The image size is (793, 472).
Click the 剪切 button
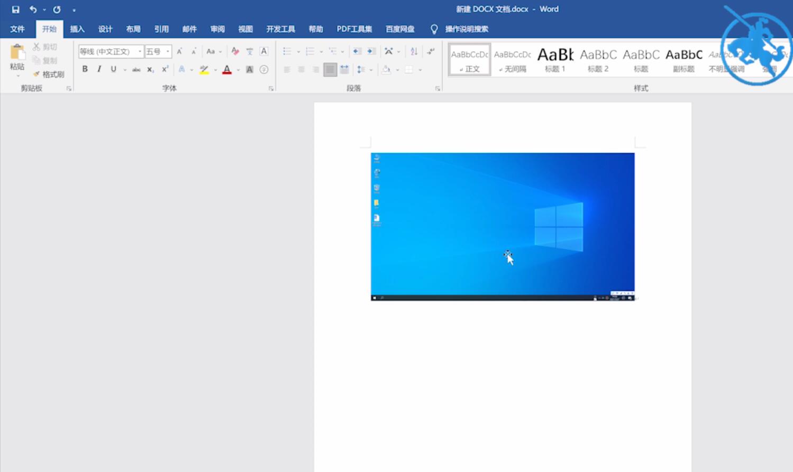click(45, 47)
